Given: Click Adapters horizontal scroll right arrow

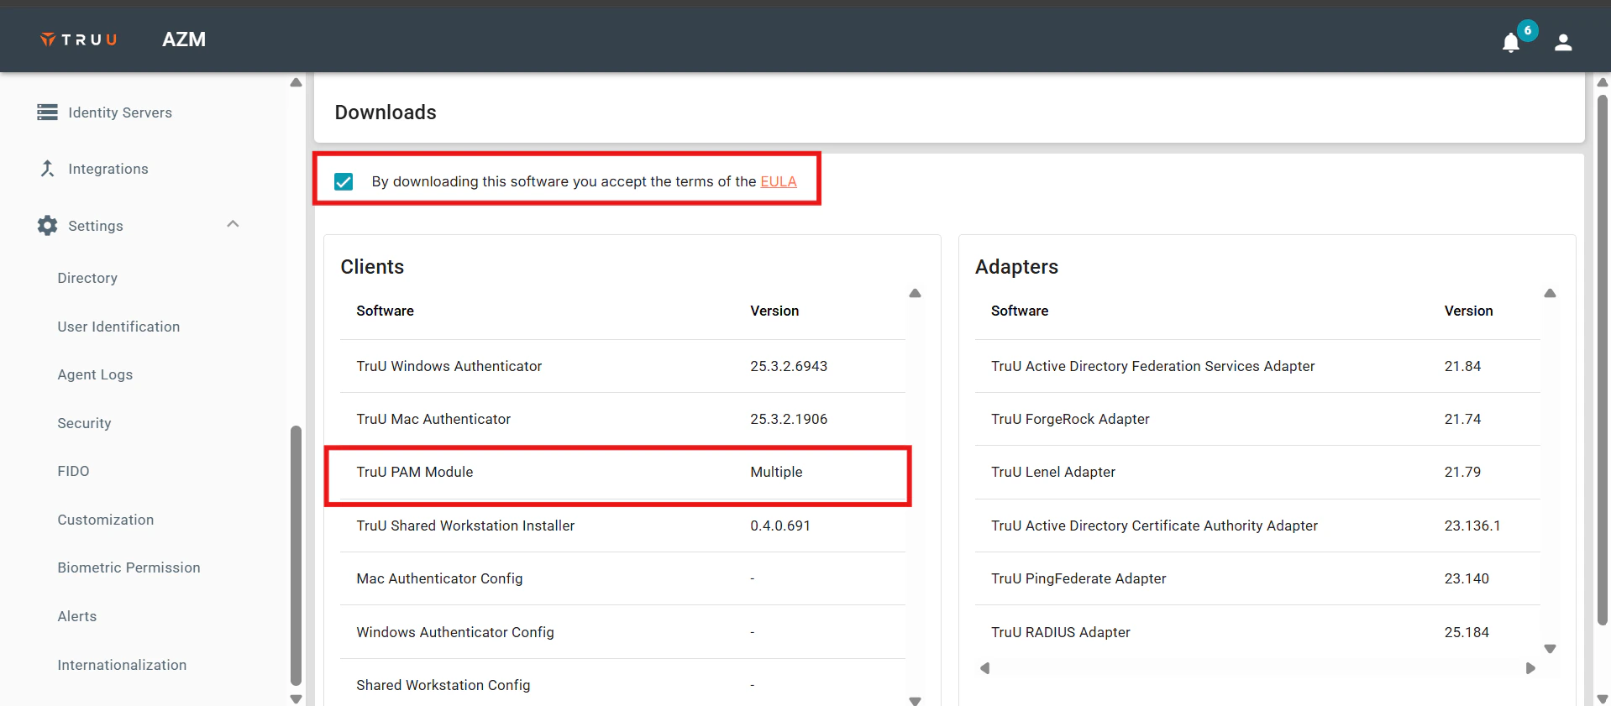Looking at the screenshot, I should tap(1530, 668).
